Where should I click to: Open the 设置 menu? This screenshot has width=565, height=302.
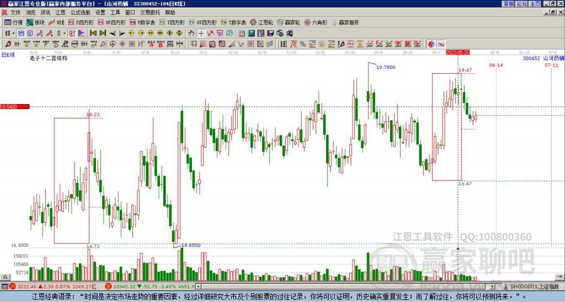coord(100,13)
